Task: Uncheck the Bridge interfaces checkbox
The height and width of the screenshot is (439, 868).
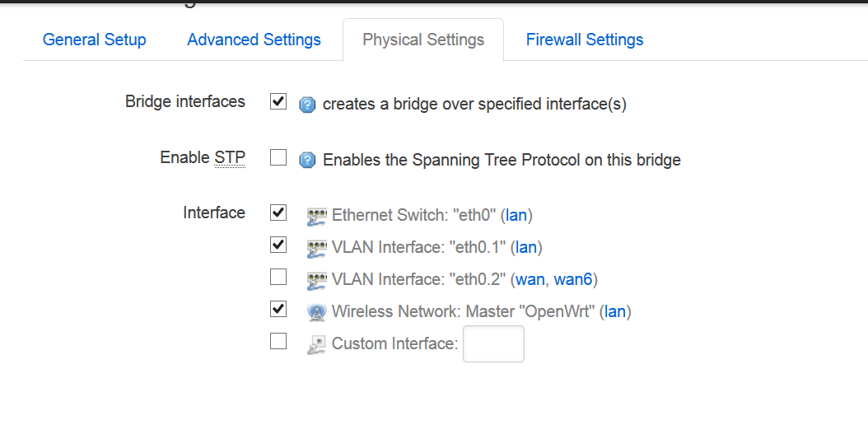Action: (x=278, y=101)
